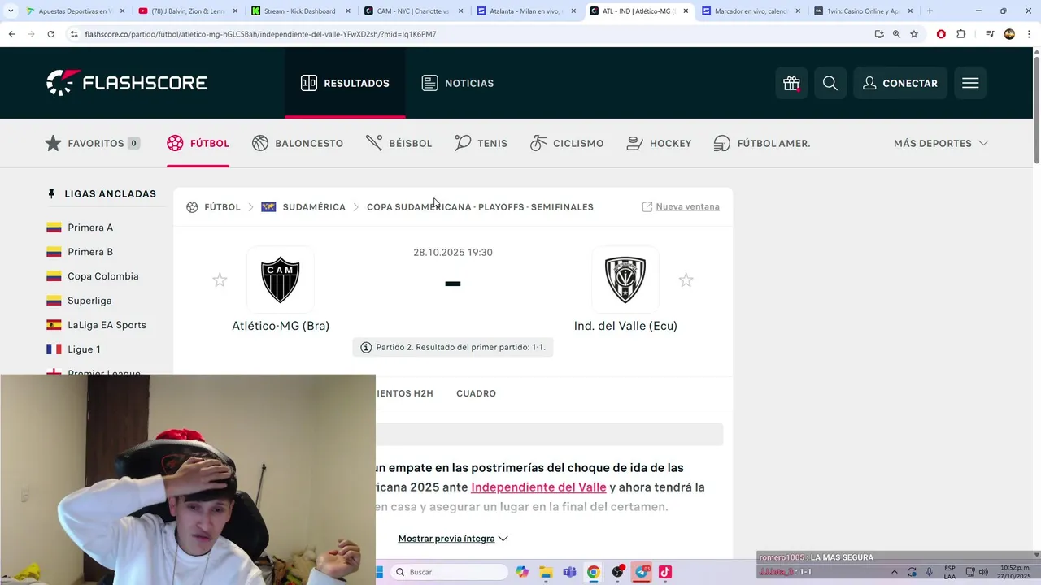Open OBS Studio from the taskbar
This screenshot has height=585, width=1041.
tap(617, 572)
